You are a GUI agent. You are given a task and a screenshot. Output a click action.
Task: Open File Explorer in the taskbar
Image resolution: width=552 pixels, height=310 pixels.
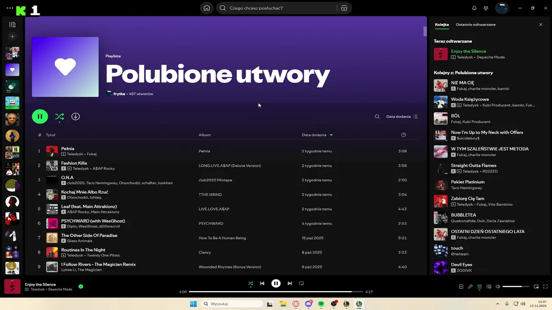tap(283, 304)
